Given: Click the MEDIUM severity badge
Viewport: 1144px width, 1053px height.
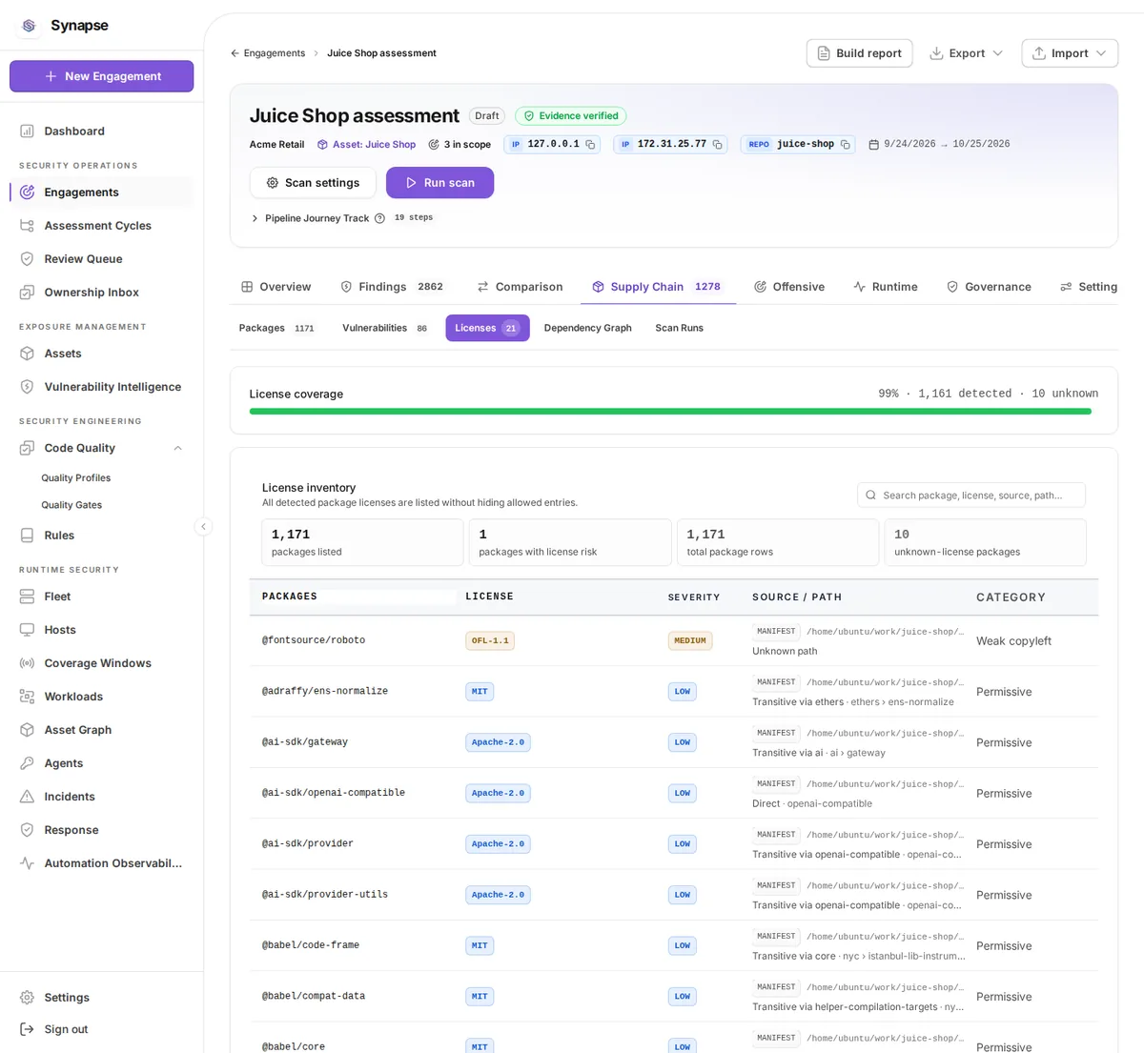Looking at the screenshot, I should click(x=690, y=640).
